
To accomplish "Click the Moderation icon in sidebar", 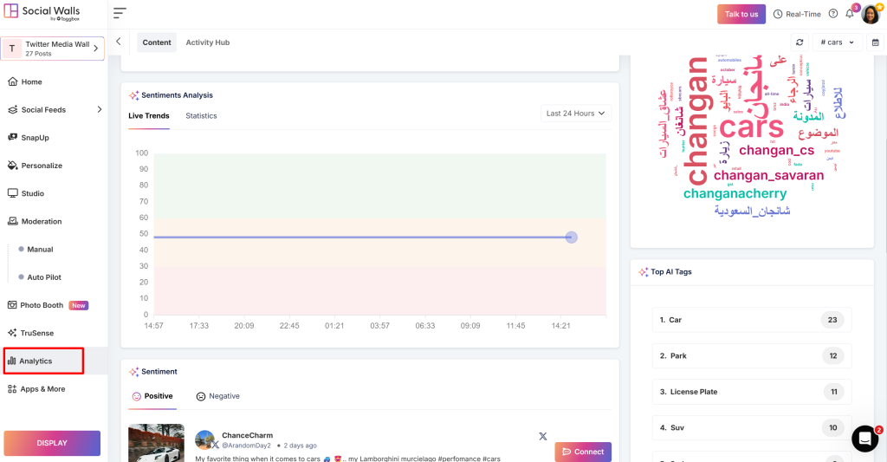I will point(12,221).
